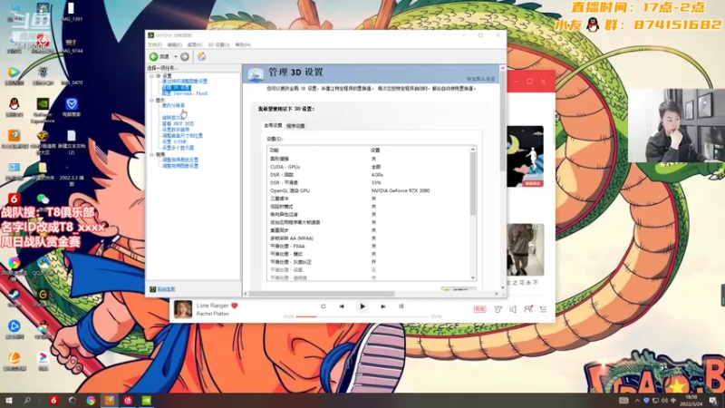The width and height of the screenshot is (725, 408).
Task: Select the 垂直同步 setting row
Action: 369,230
